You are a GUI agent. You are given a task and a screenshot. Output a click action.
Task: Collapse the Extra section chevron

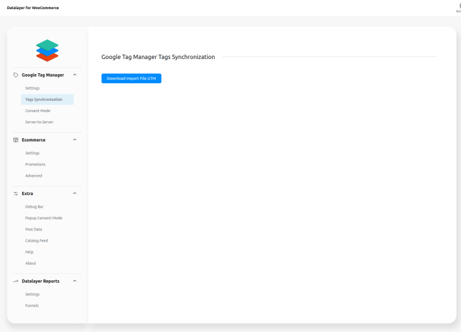75,193
